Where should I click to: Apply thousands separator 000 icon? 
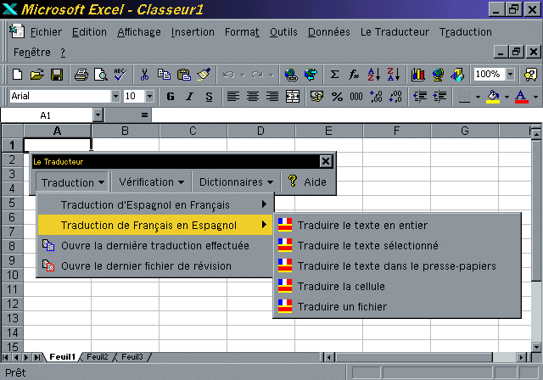click(x=356, y=96)
